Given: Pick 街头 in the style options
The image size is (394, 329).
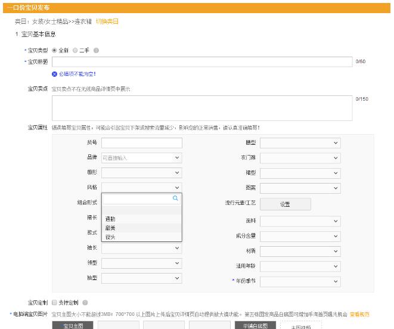Looking at the screenshot, I should coord(111,237).
